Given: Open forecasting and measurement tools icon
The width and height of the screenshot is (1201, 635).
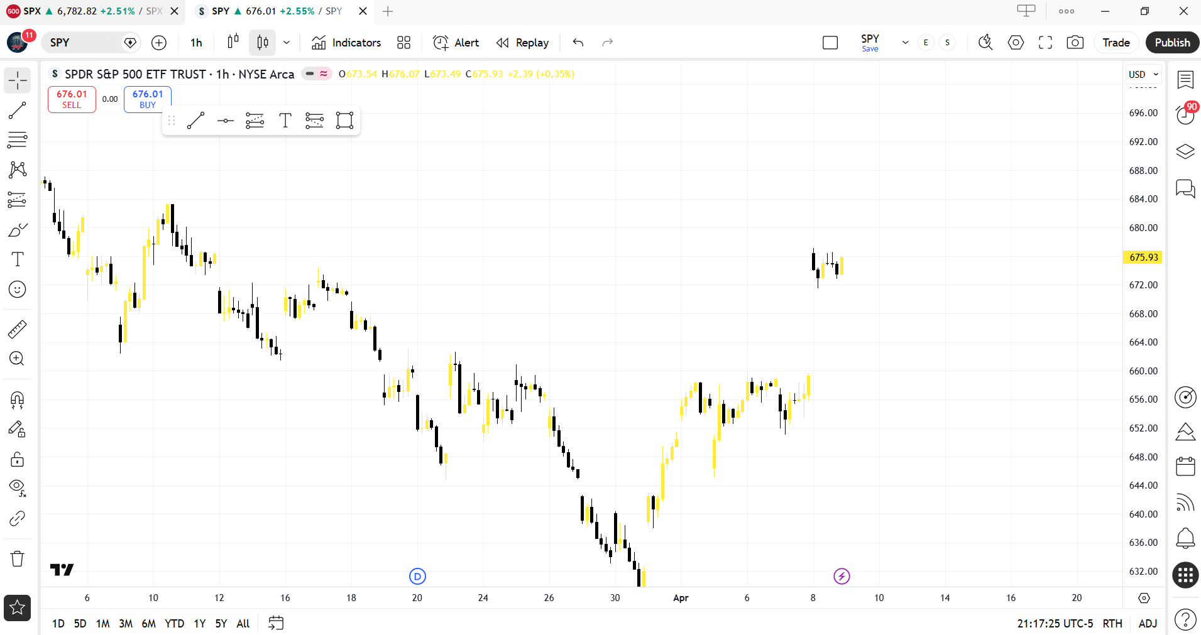Looking at the screenshot, I should pyautogui.click(x=18, y=200).
